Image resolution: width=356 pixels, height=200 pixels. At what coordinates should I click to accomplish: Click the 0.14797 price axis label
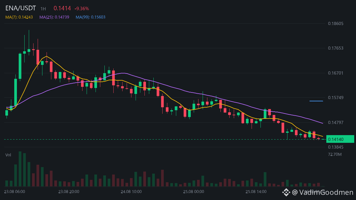(x=336, y=122)
